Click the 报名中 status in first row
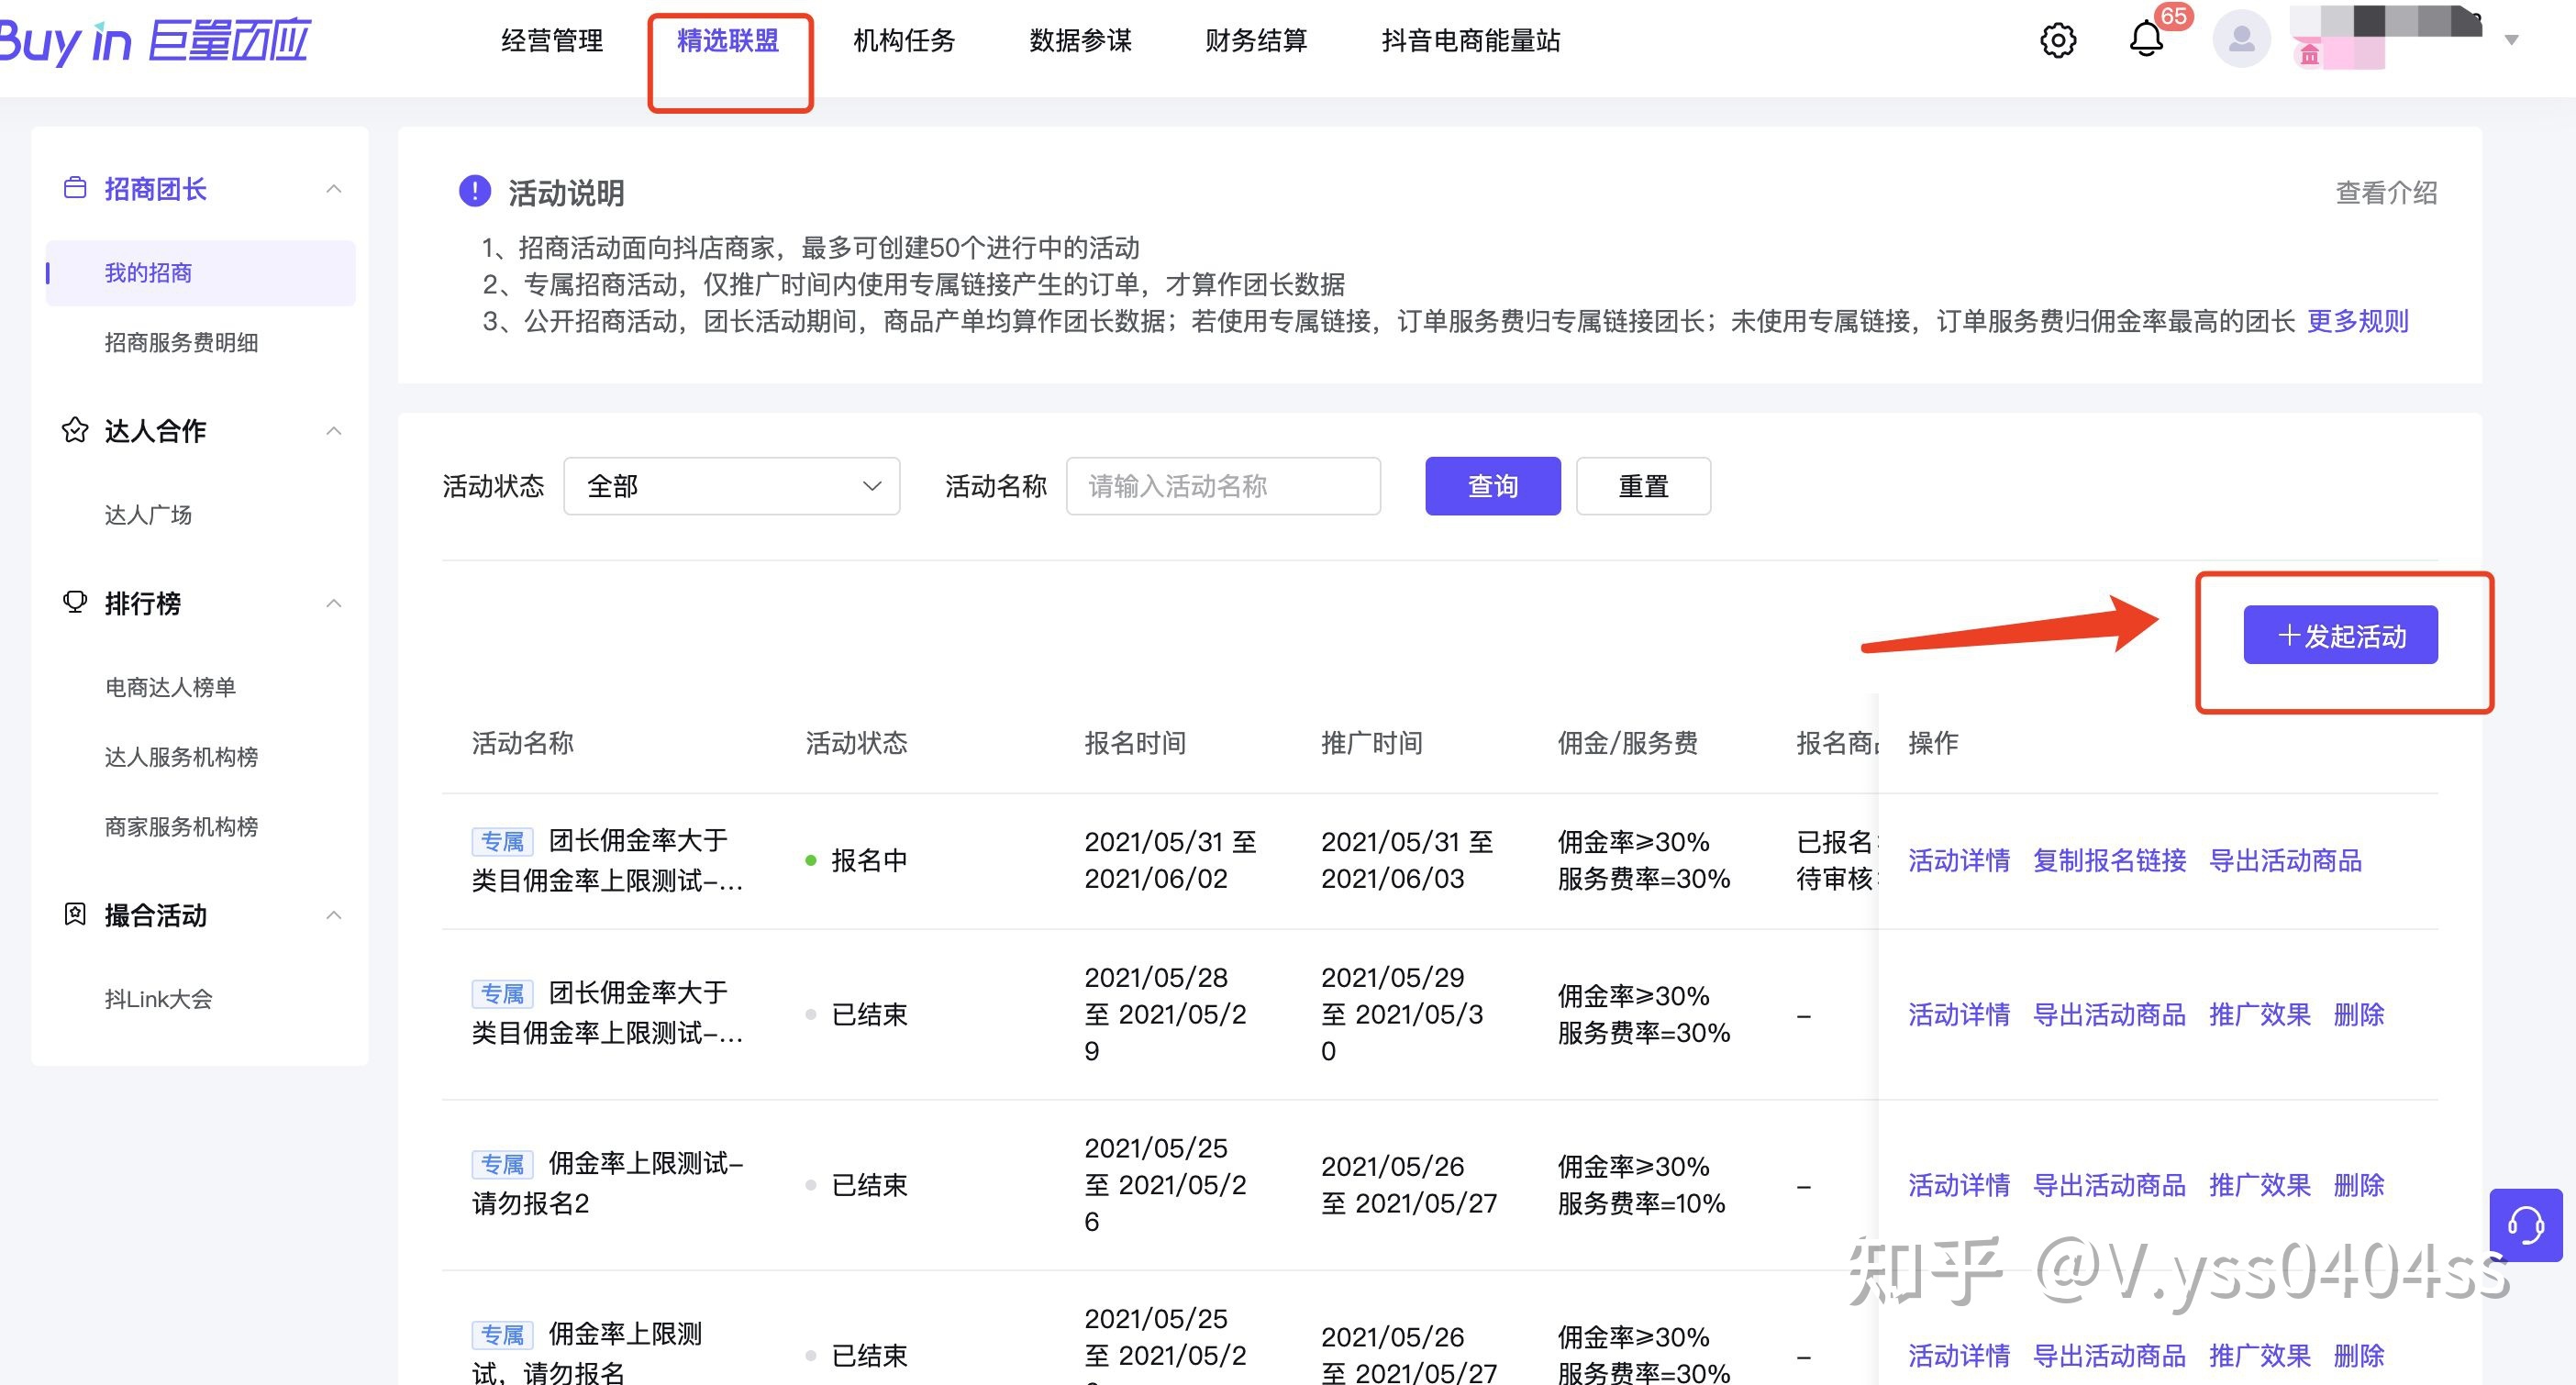 click(x=856, y=860)
